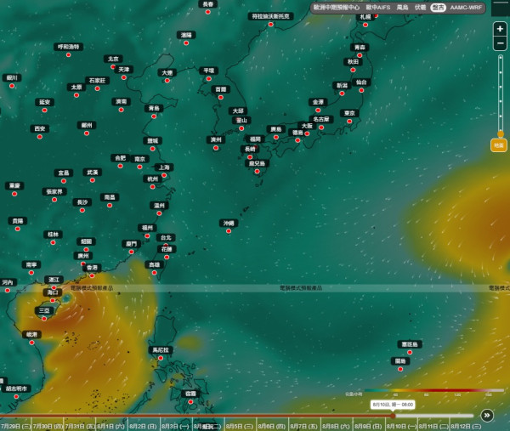This screenshot has width=510, height=431.
Task: Select the 福岡 city marker
Action: [x=255, y=147]
